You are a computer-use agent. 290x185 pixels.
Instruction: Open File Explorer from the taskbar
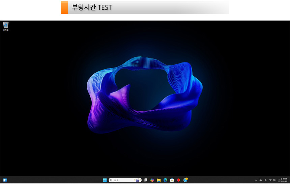click(158, 180)
